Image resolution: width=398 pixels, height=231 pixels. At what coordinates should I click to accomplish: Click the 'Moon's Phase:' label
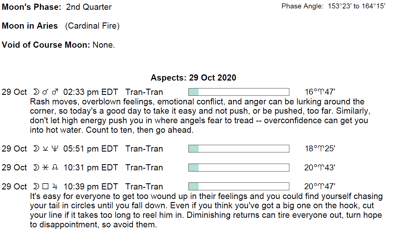pyautogui.click(x=31, y=7)
